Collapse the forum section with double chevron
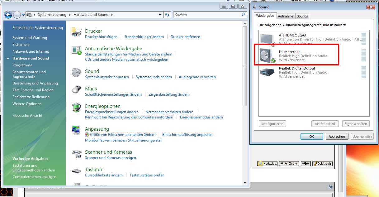Viewport: 379px width, 197px height. tap(330, 187)
